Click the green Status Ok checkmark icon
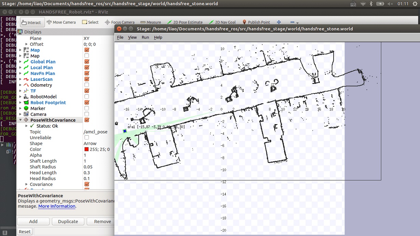Viewport: 420px width, 236px height. [x=32, y=126]
